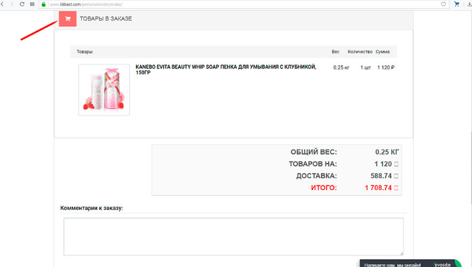
Task: Click the red shopping cart icon
Action: (x=68, y=18)
